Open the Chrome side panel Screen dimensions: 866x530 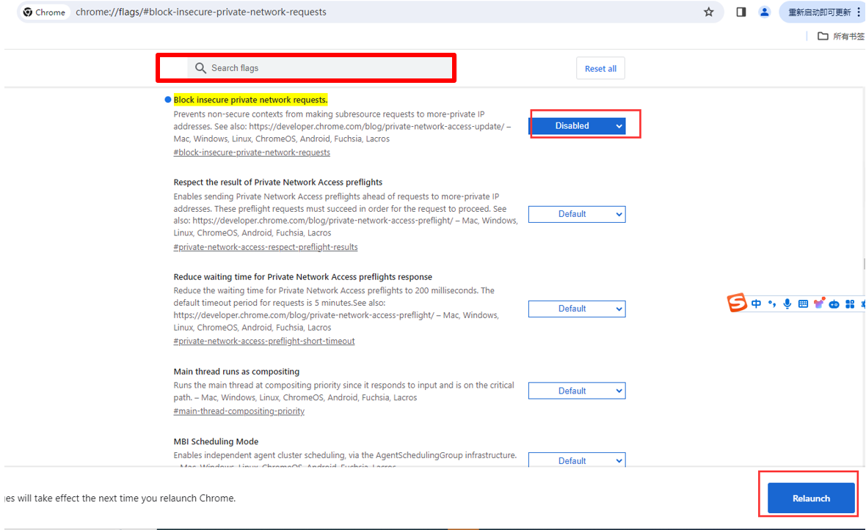(741, 12)
